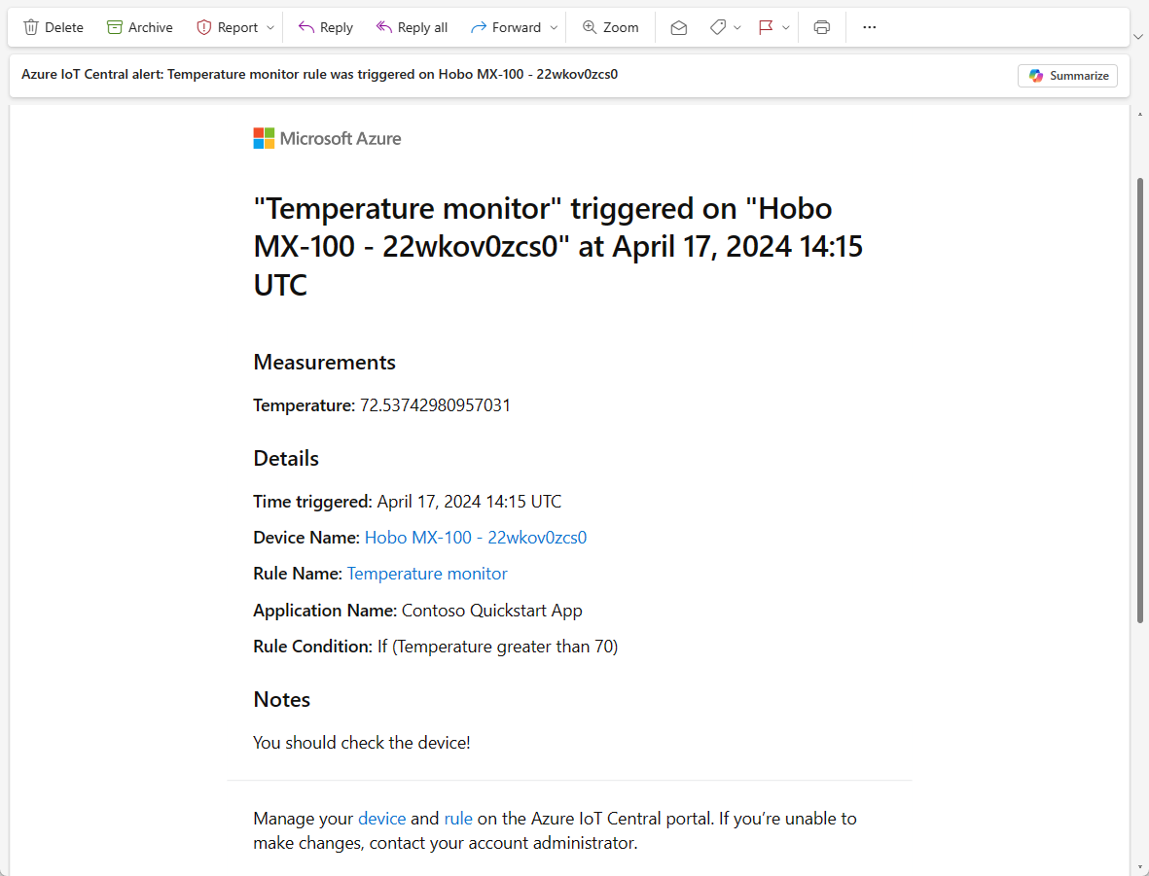This screenshot has height=876, width=1149.
Task: Click the Summarize button
Action: (x=1068, y=76)
